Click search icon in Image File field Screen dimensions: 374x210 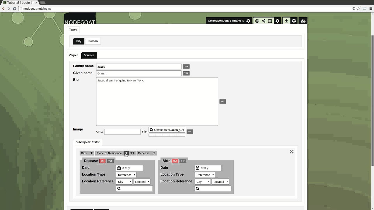(151, 130)
